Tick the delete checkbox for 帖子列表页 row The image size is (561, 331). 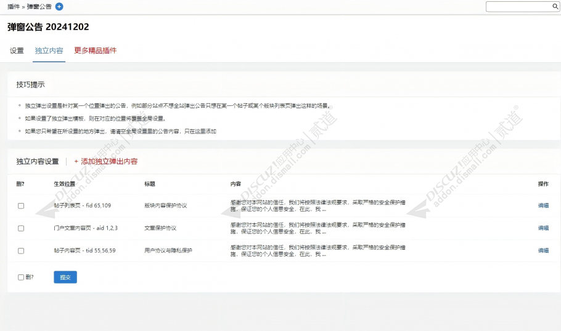[21, 205]
